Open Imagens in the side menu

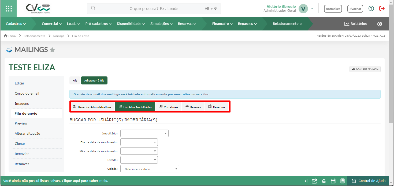click(x=36, y=103)
